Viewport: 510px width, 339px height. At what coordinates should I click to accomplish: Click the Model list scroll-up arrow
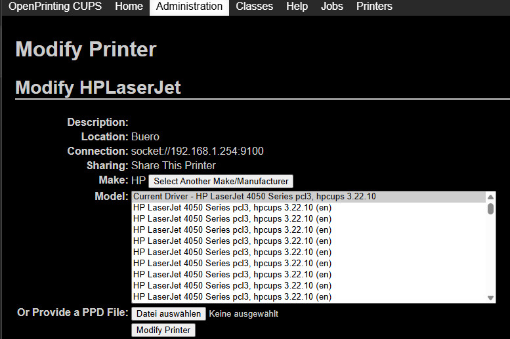point(490,197)
